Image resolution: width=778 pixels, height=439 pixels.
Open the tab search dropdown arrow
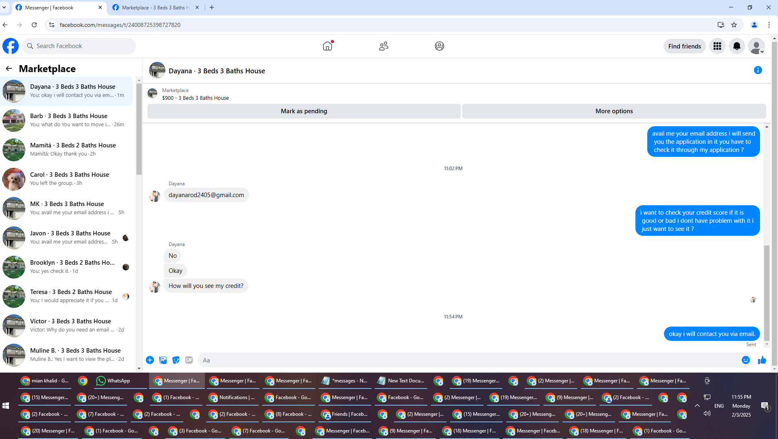point(4,7)
